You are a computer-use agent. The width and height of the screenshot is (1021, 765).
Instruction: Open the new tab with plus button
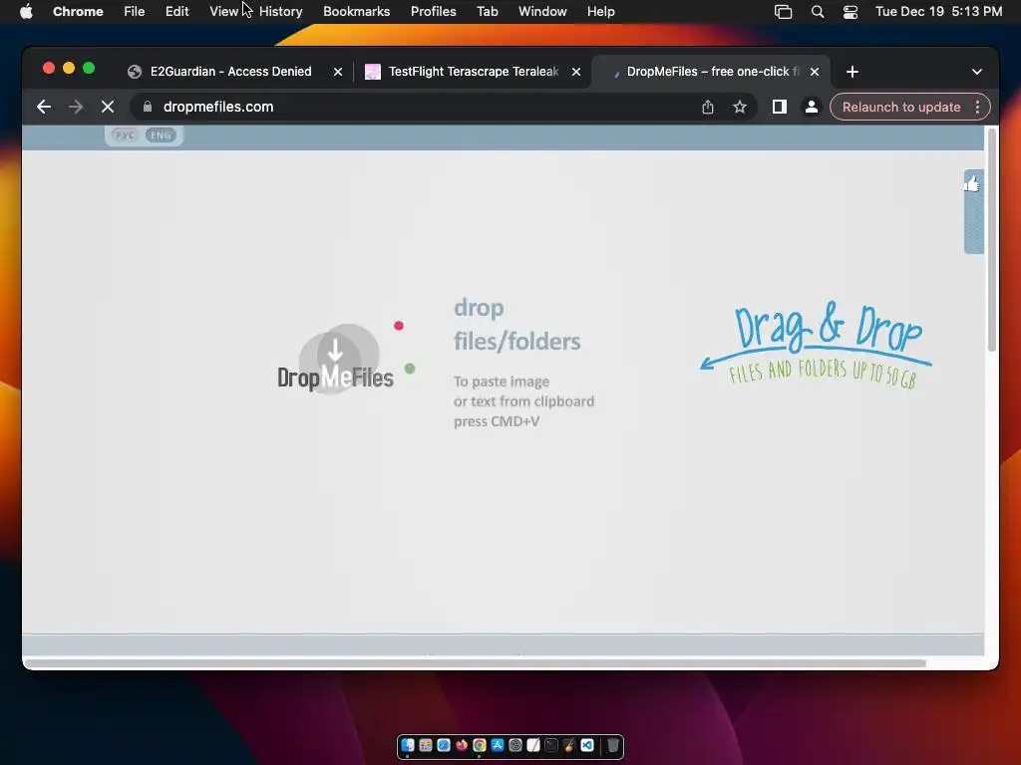[x=852, y=72]
